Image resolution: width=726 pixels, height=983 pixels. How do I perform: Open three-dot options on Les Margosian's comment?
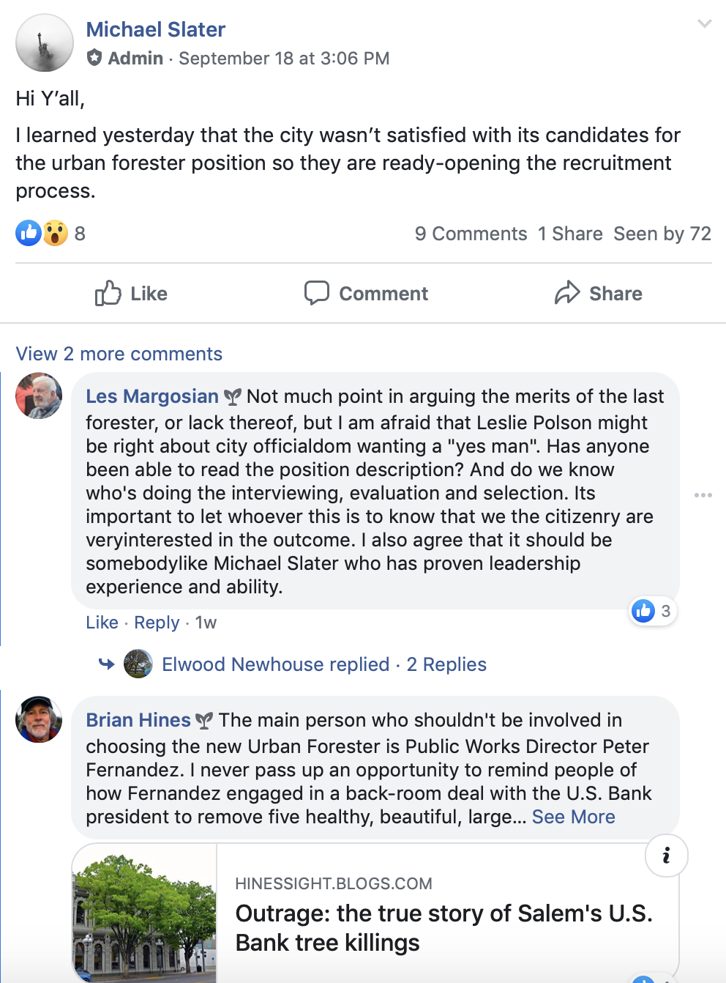[x=703, y=495]
